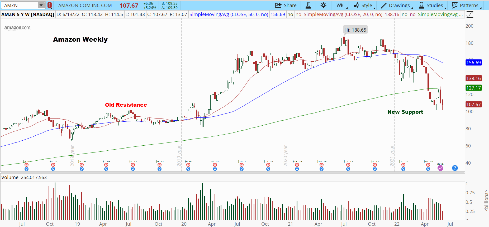Image resolution: width=489 pixels, height=227 pixels.
Task: Click the blue 156.69 price bubble
Action: 473,63
